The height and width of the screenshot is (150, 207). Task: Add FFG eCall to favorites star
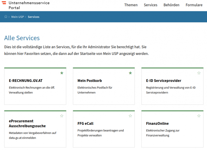130,116
